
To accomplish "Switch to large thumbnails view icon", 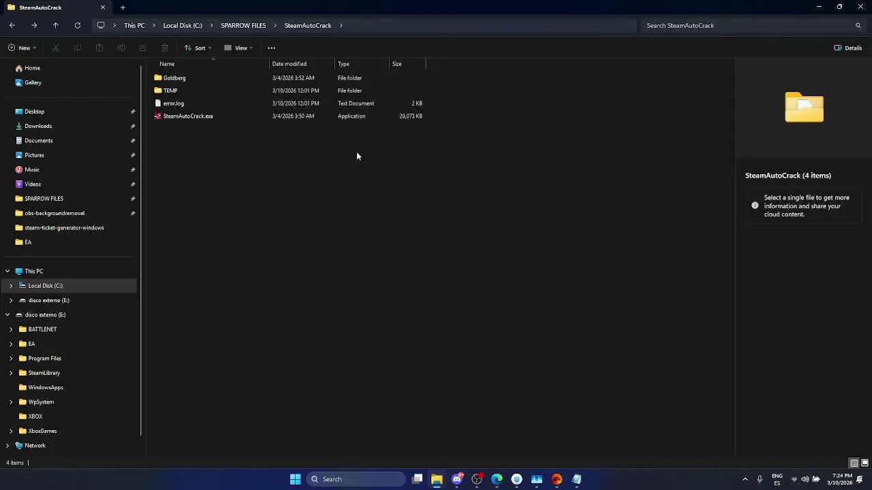I will point(865,463).
